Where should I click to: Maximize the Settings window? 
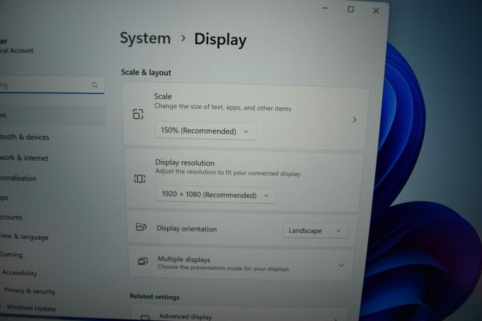pyautogui.click(x=350, y=10)
